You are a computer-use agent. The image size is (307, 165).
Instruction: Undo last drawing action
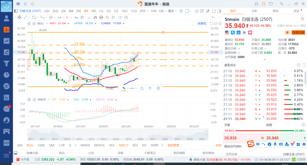click(x=213, y=17)
